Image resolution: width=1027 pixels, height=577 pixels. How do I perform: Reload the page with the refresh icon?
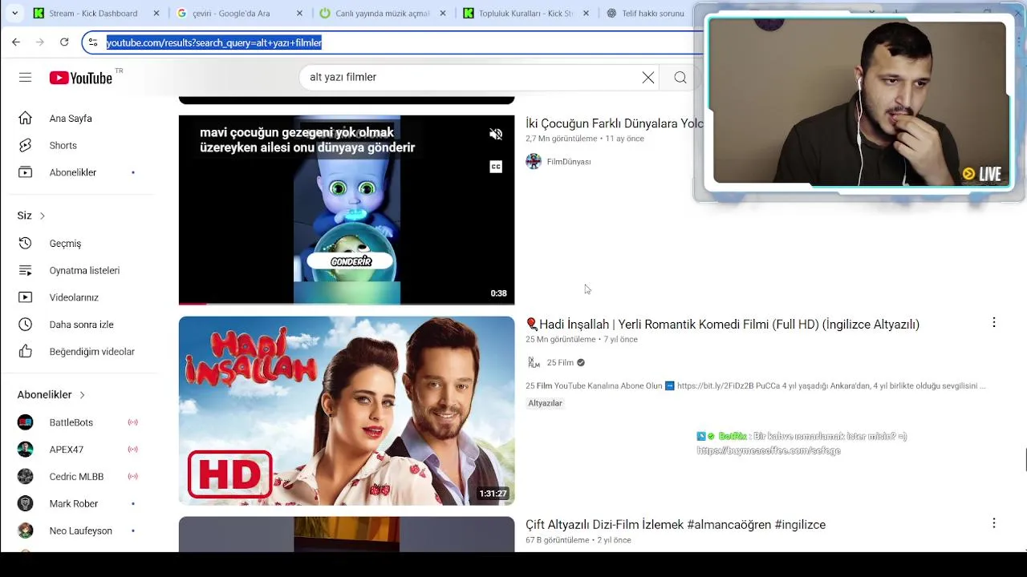tap(64, 42)
